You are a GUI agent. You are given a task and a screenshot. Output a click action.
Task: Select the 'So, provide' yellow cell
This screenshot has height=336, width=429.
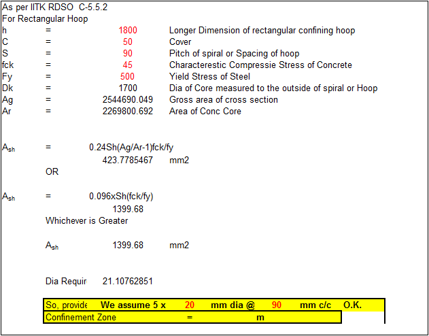pos(66,305)
